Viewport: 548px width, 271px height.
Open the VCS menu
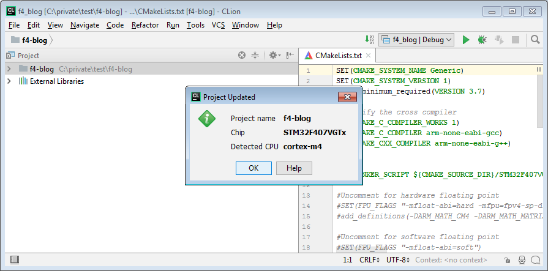pos(219,25)
